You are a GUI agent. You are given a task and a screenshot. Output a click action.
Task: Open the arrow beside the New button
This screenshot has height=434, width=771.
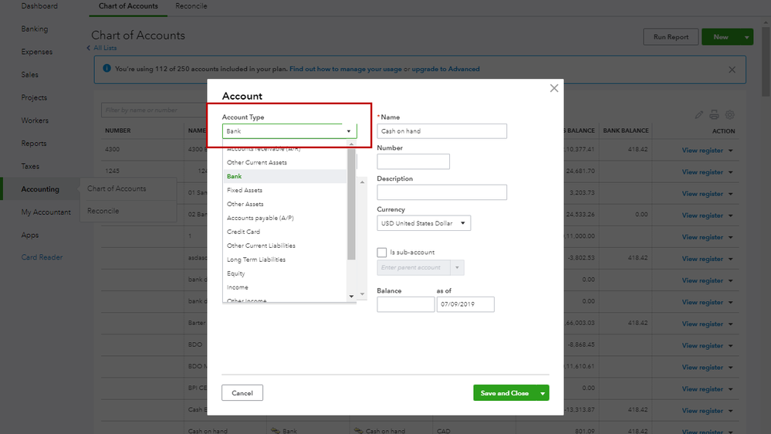tap(746, 37)
